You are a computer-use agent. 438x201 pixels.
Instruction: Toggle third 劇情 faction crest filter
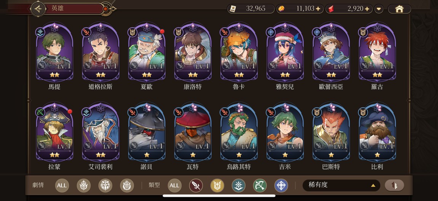click(x=127, y=186)
